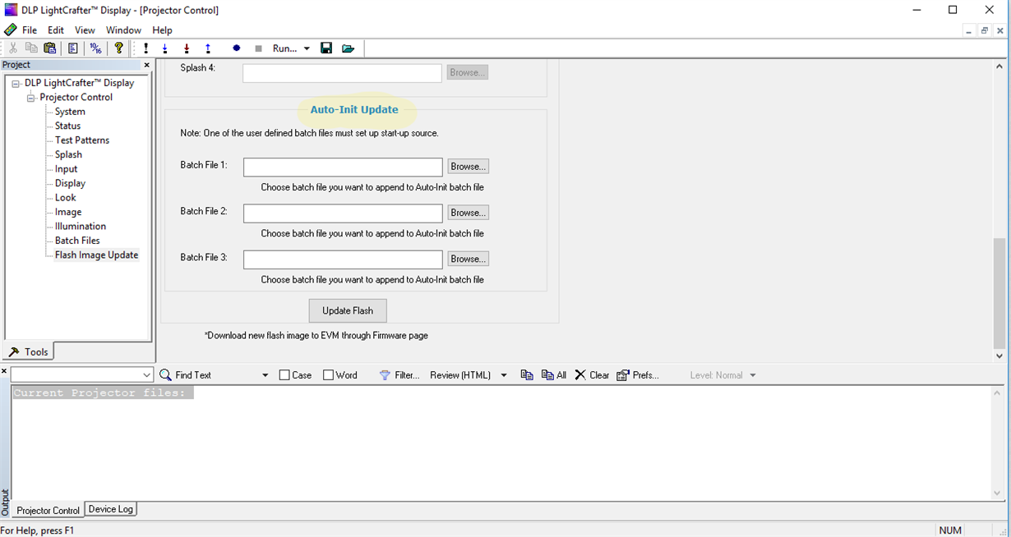Select the Tools tab in Project panel

click(x=29, y=351)
